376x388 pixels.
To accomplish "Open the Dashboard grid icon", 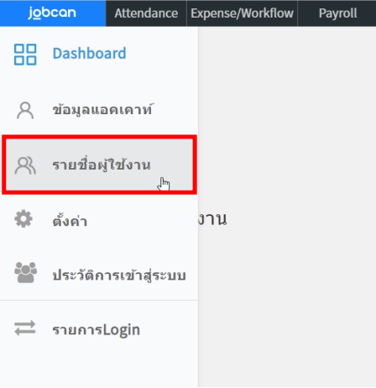I will point(25,55).
